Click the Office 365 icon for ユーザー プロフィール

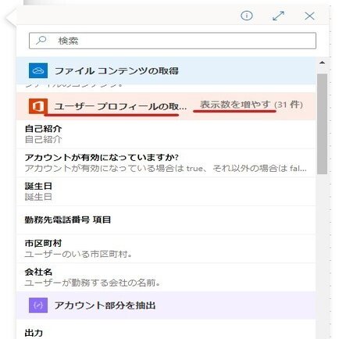pyautogui.click(x=38, y=106)
